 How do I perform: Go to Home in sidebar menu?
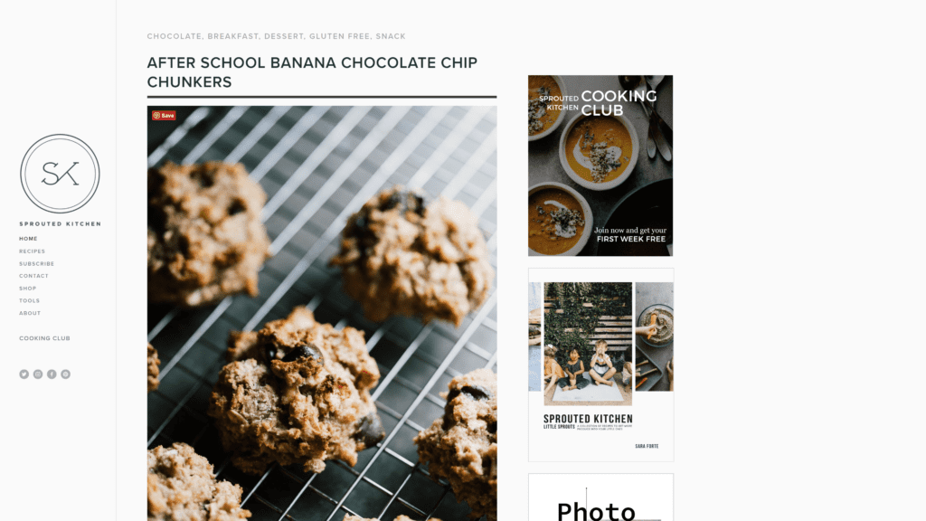pos(28,239)
